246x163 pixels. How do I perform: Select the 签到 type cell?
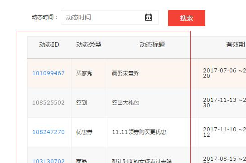(82, 103)
